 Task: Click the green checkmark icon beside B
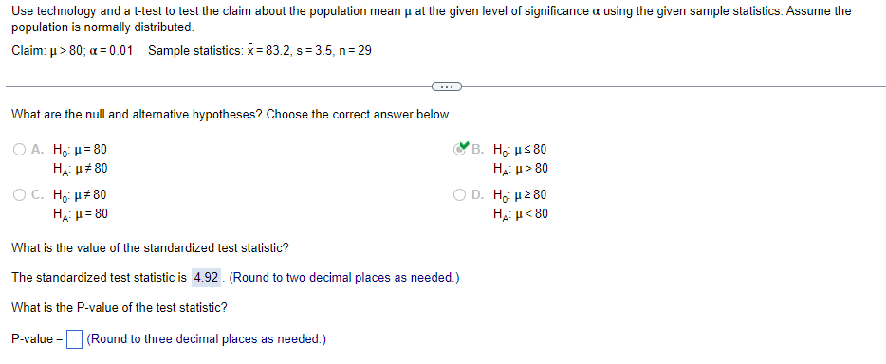coord(463,147)
